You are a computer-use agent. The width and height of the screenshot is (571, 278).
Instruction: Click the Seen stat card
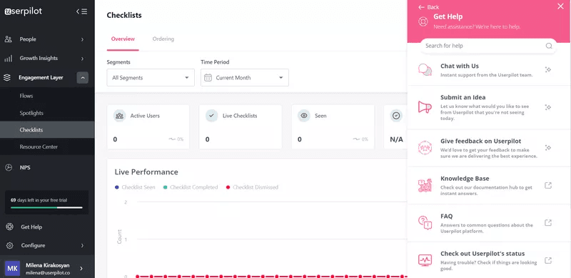333,127
